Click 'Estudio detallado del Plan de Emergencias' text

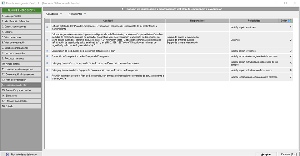click(104, 27)
